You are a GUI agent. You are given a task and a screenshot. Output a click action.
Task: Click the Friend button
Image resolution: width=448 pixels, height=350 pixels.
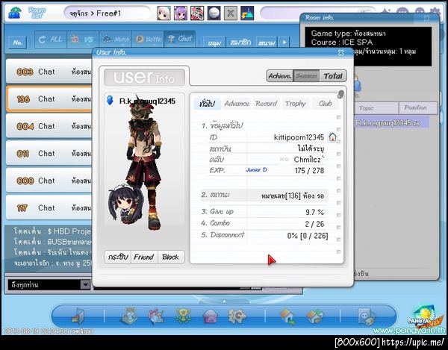pos(144,257)
